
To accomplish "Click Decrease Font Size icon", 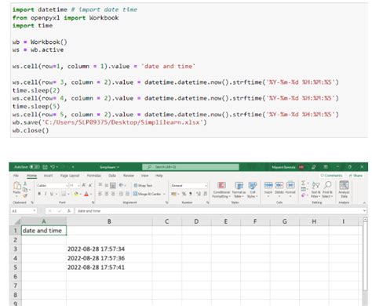I will coord(90,185).
